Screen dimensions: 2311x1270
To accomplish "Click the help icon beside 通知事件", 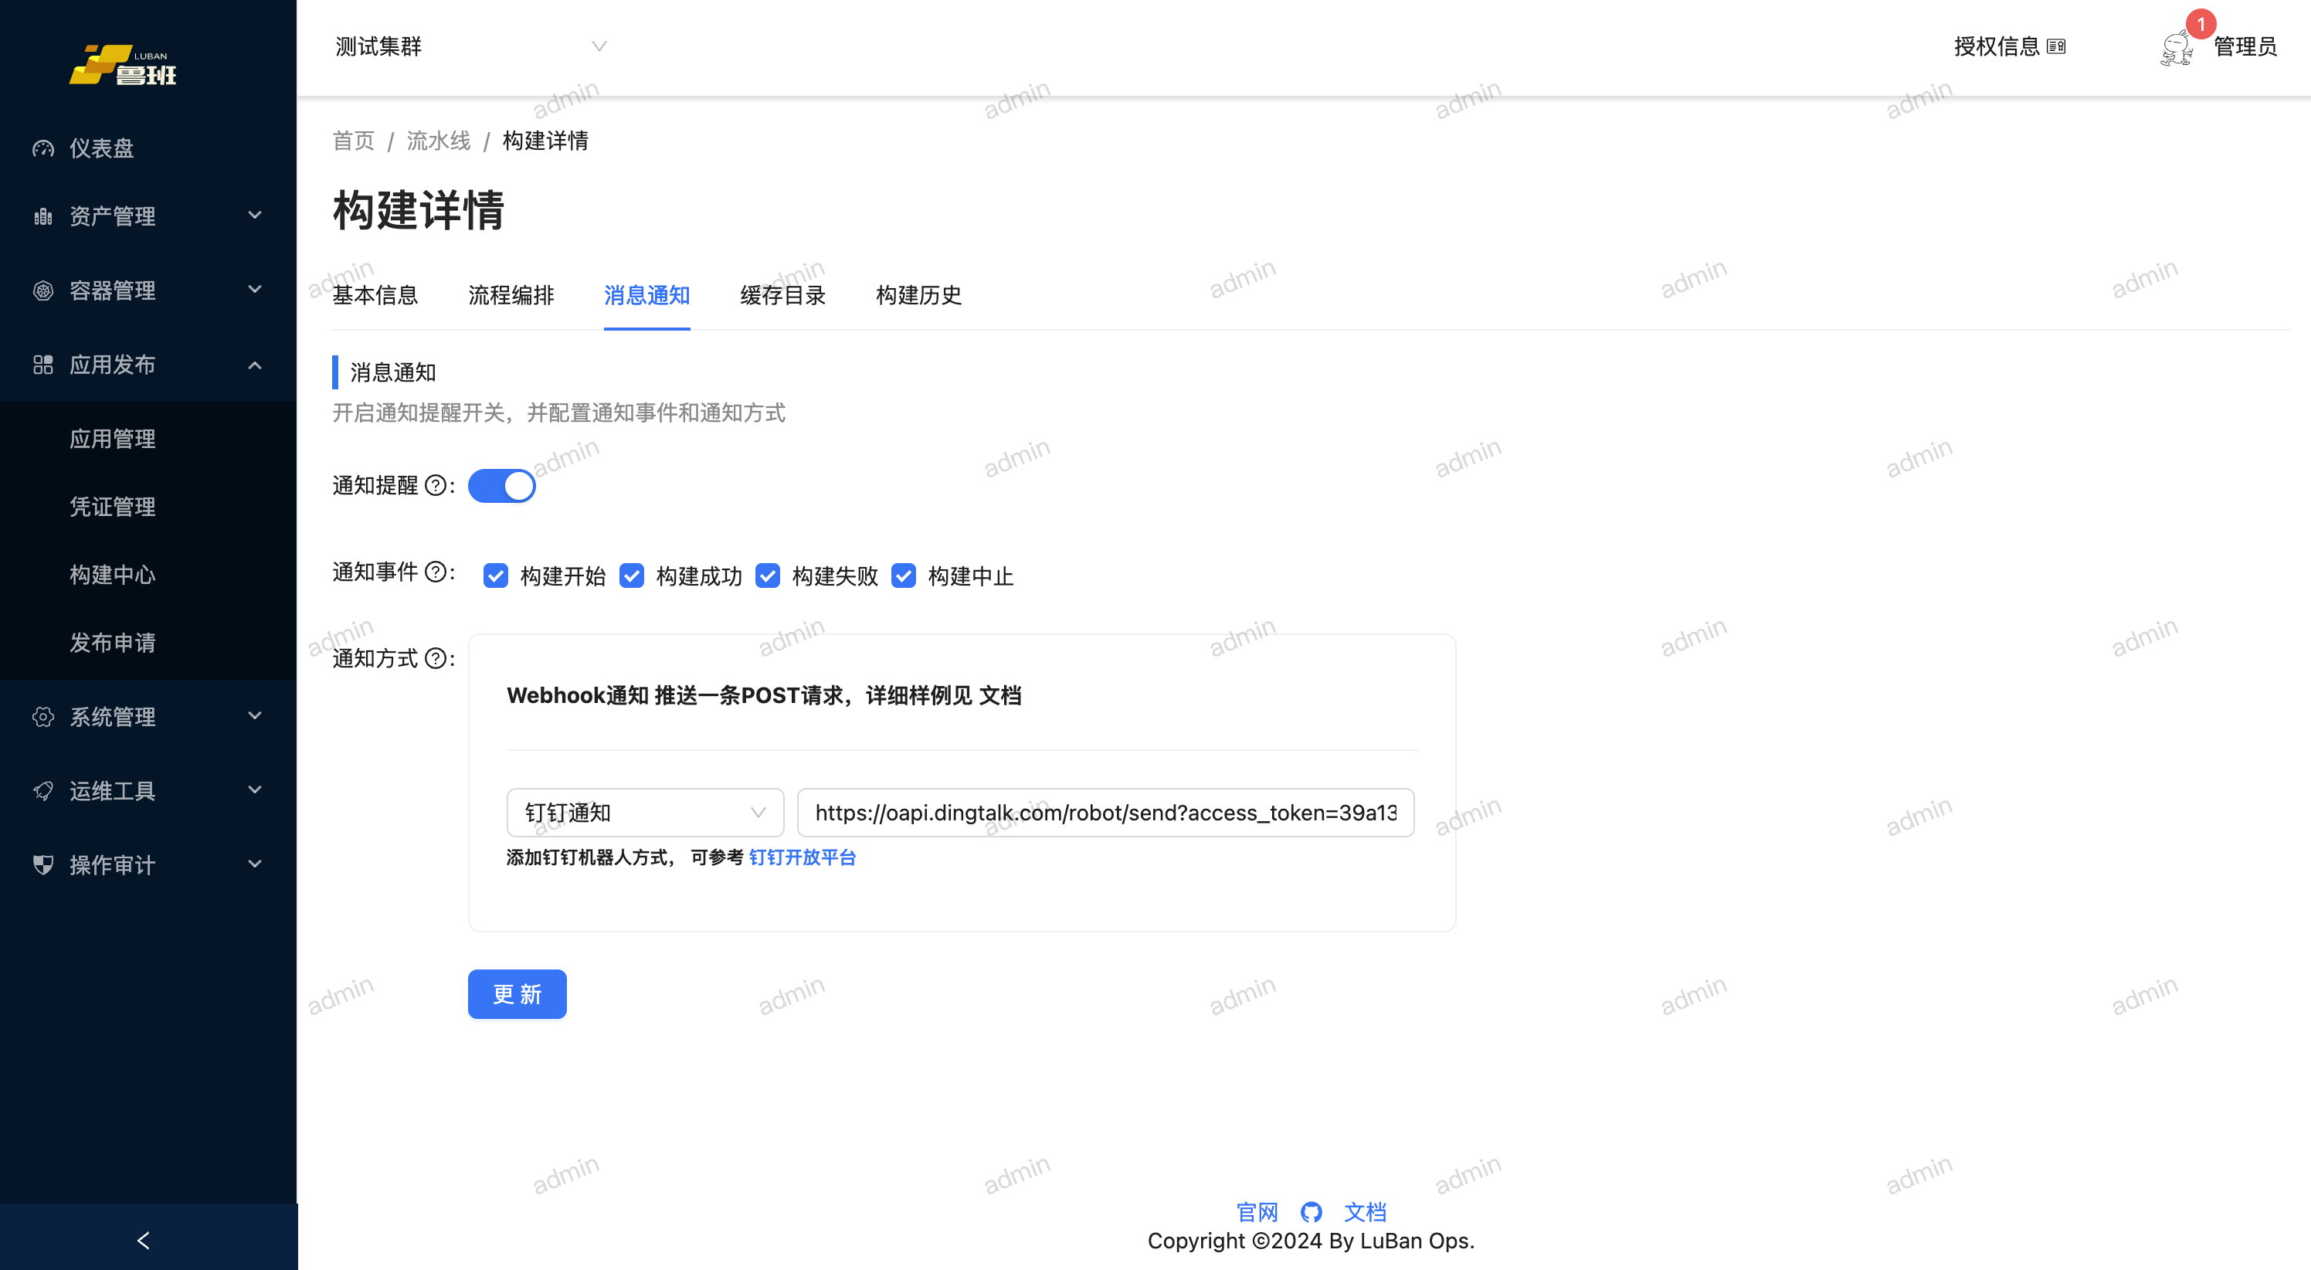I will 435,572.
